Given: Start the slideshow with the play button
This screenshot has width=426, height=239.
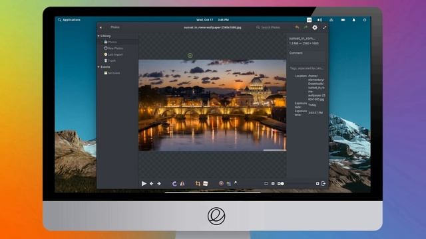Looking at the screenshot, I should (x=144, y=184).
